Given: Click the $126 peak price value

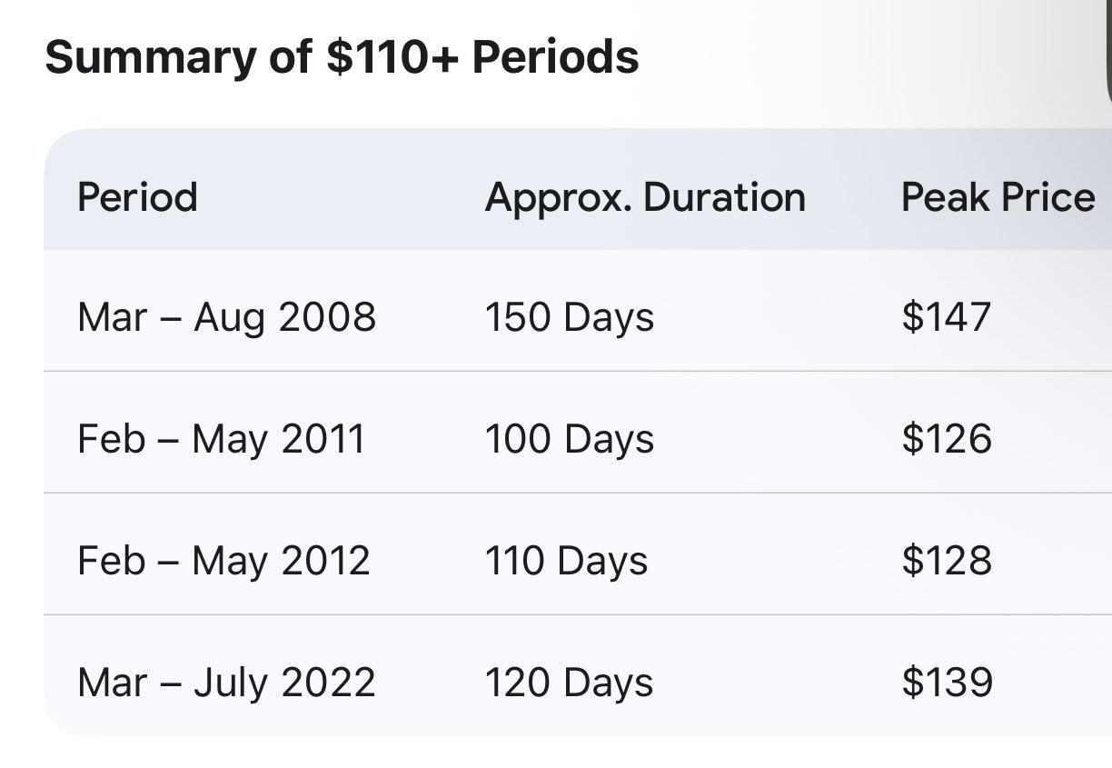Looking at the screenshot, I should click(946, 439).
